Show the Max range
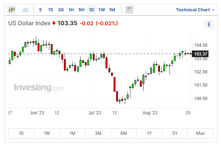Viewport: 221px width, 145px height. click(x=201, y=133)
